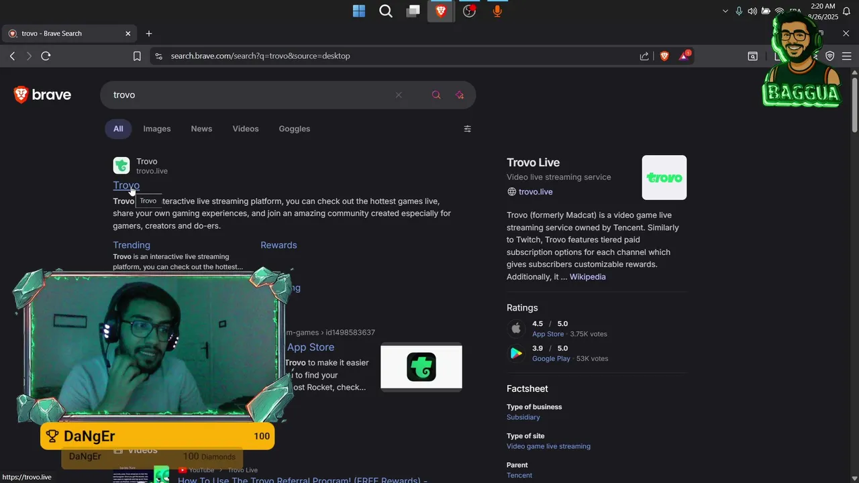Open the Windows Start menu

359,11
